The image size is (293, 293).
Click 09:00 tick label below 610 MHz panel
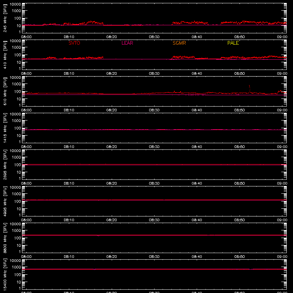(x=282, y=110)
